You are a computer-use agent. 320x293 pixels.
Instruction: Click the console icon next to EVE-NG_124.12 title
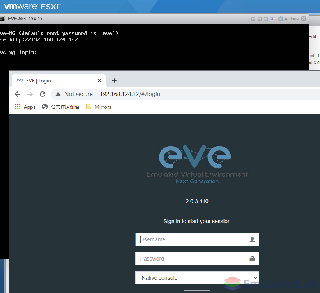tap(2, 19)
